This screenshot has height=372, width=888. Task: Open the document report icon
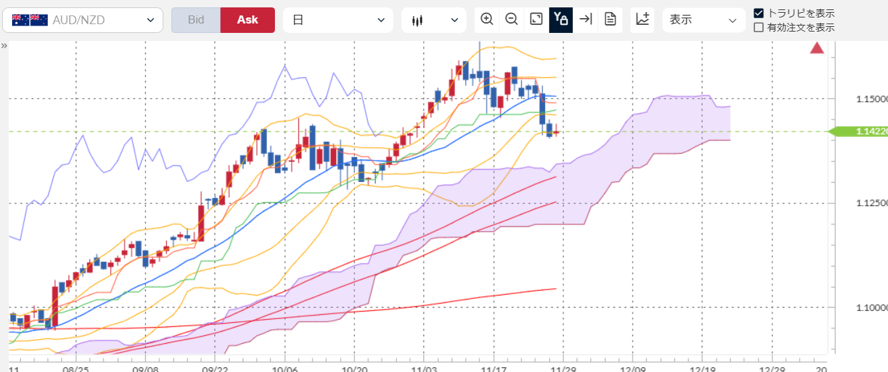pyautogui.click(x=610, y=19)
